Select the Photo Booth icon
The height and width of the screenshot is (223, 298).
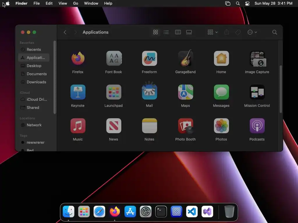(x=185, y=126)
